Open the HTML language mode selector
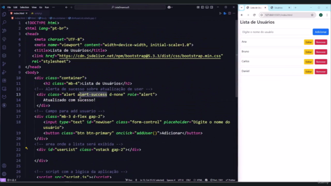The image size is (331, 186). [x=198, y=180]
